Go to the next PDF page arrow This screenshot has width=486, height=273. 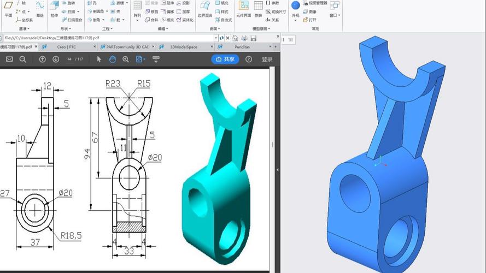click(x=56, y=59)
